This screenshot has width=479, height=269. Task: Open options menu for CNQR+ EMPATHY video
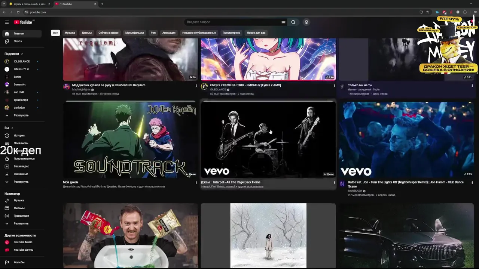334,85
